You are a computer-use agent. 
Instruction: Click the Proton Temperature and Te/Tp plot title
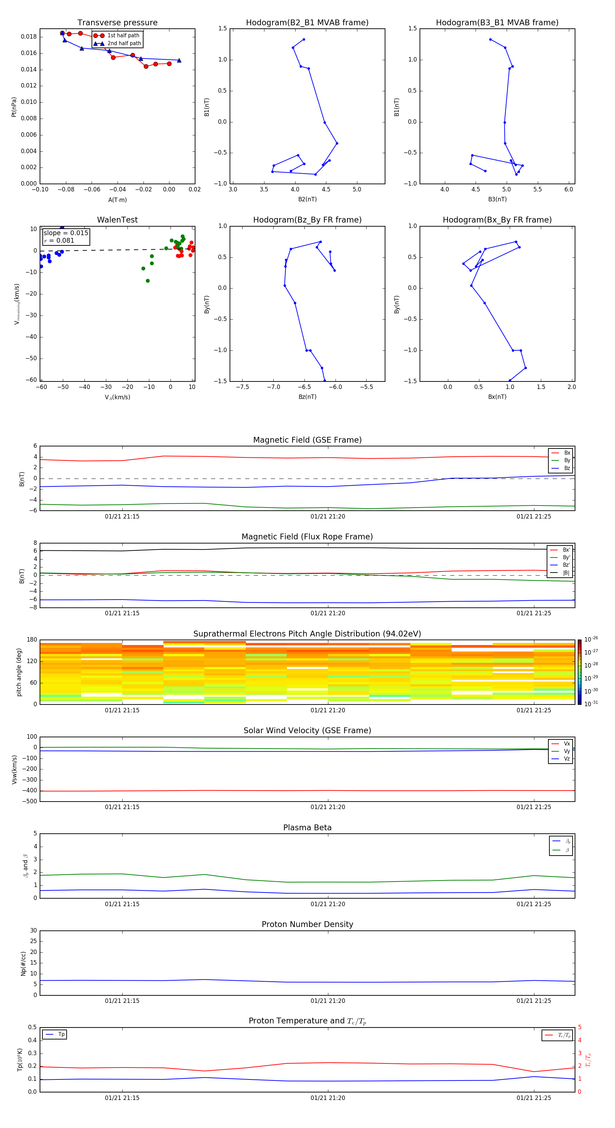point(307,1021)
